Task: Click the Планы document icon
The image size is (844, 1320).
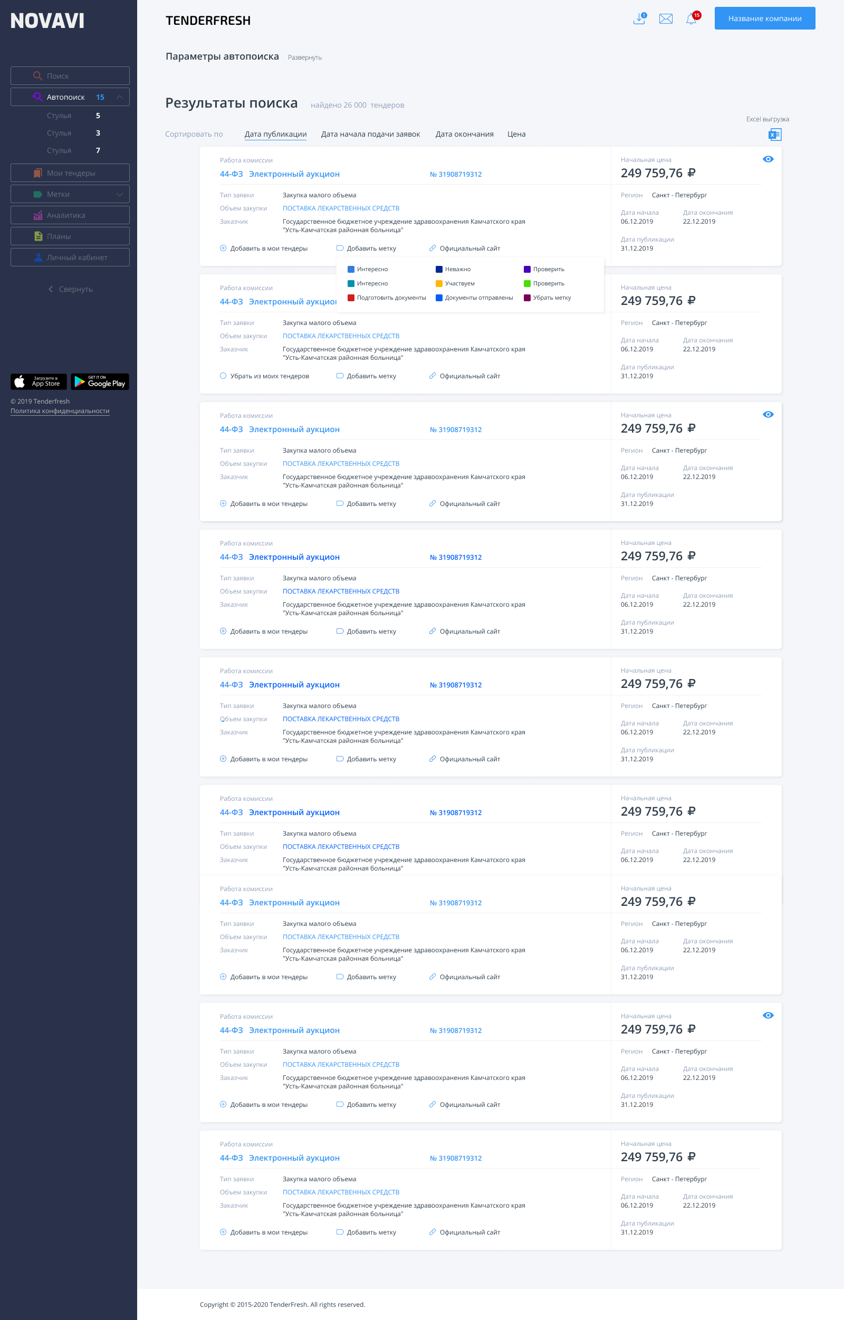Action: tap(39, 236)
